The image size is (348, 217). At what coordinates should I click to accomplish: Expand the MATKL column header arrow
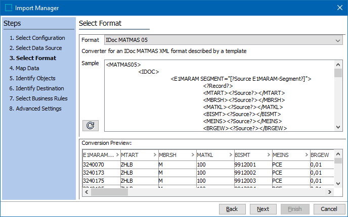click(x=231, y=155)
